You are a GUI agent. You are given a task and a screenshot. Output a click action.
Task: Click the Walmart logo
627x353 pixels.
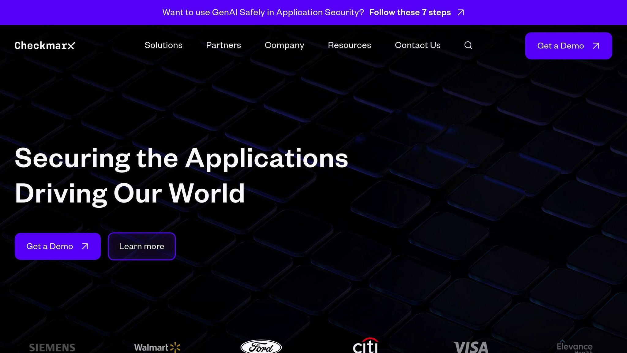[157, 347]
